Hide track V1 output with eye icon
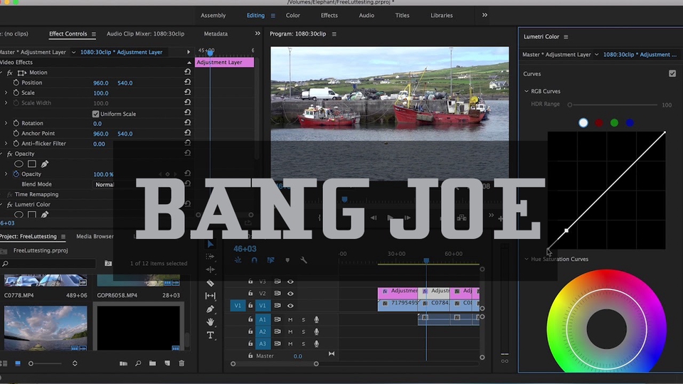The image size is (683, 384). coord(290,306)
